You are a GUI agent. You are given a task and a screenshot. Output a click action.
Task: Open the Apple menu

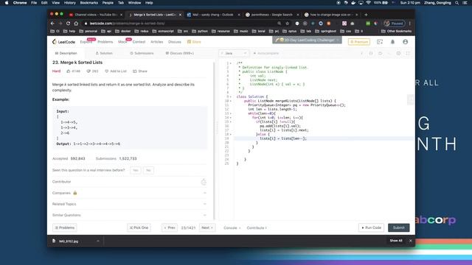tap(7, 3)
